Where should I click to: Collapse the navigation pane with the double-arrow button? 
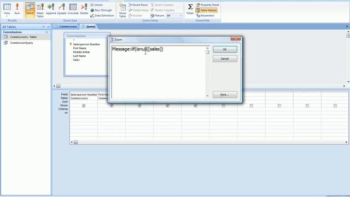[x=49, y=27]
